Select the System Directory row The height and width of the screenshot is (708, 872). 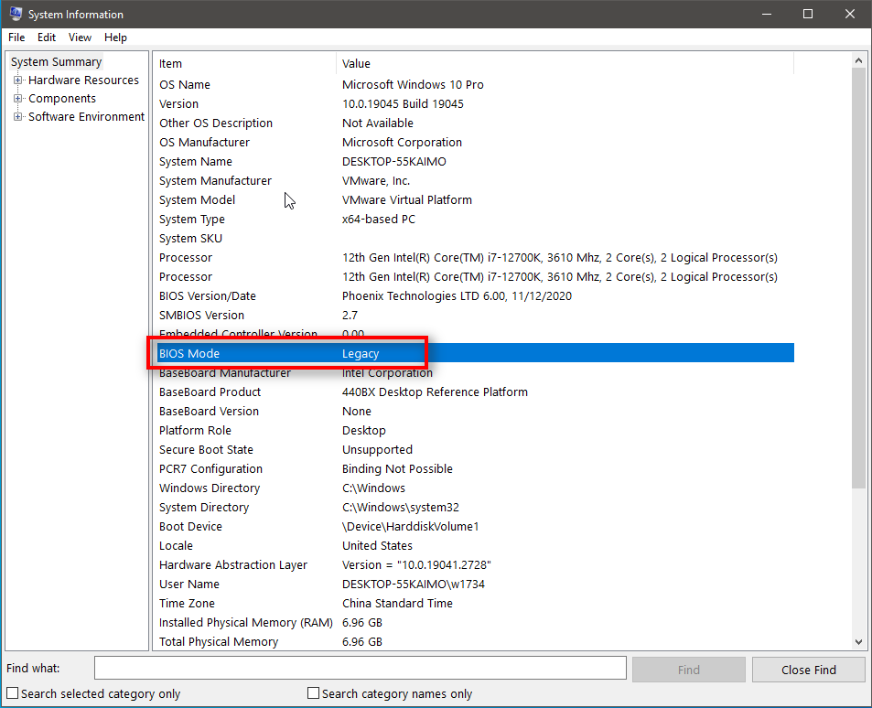coord(474,508)
